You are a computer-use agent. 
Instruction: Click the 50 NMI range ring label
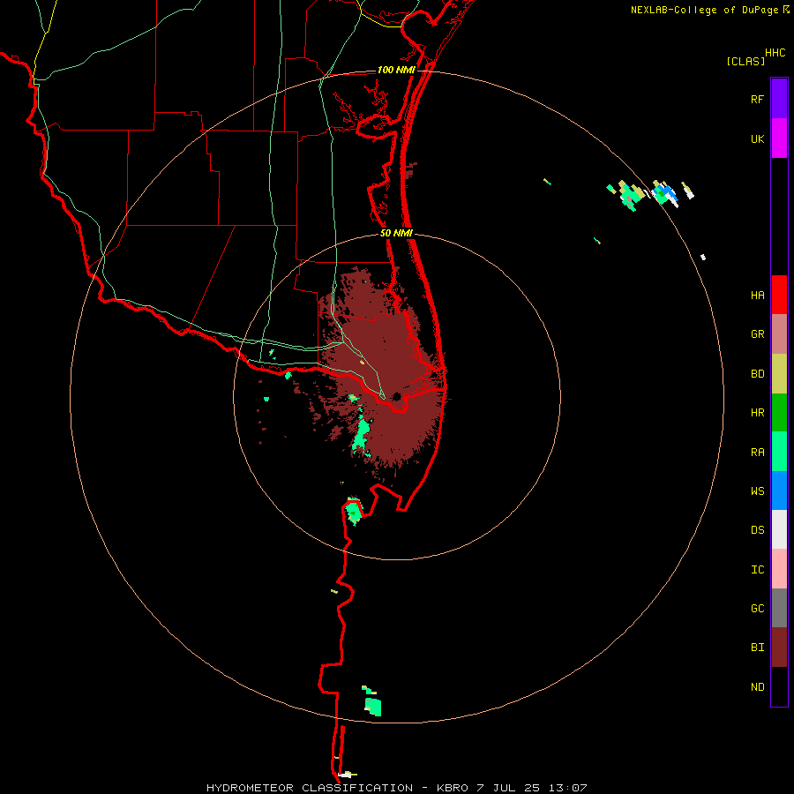[x=396, y=233]
